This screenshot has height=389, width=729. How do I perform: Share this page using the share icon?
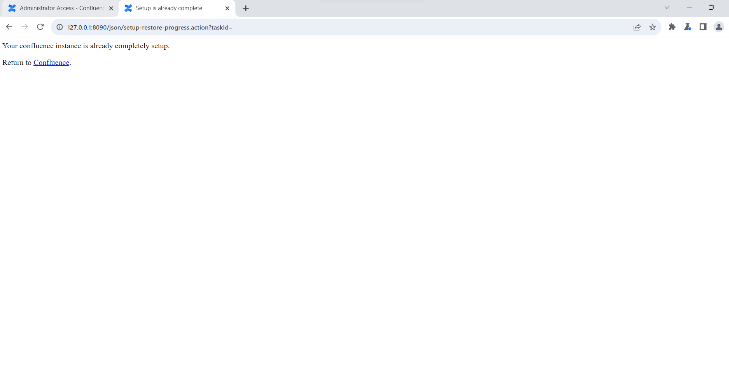(637, 27)
